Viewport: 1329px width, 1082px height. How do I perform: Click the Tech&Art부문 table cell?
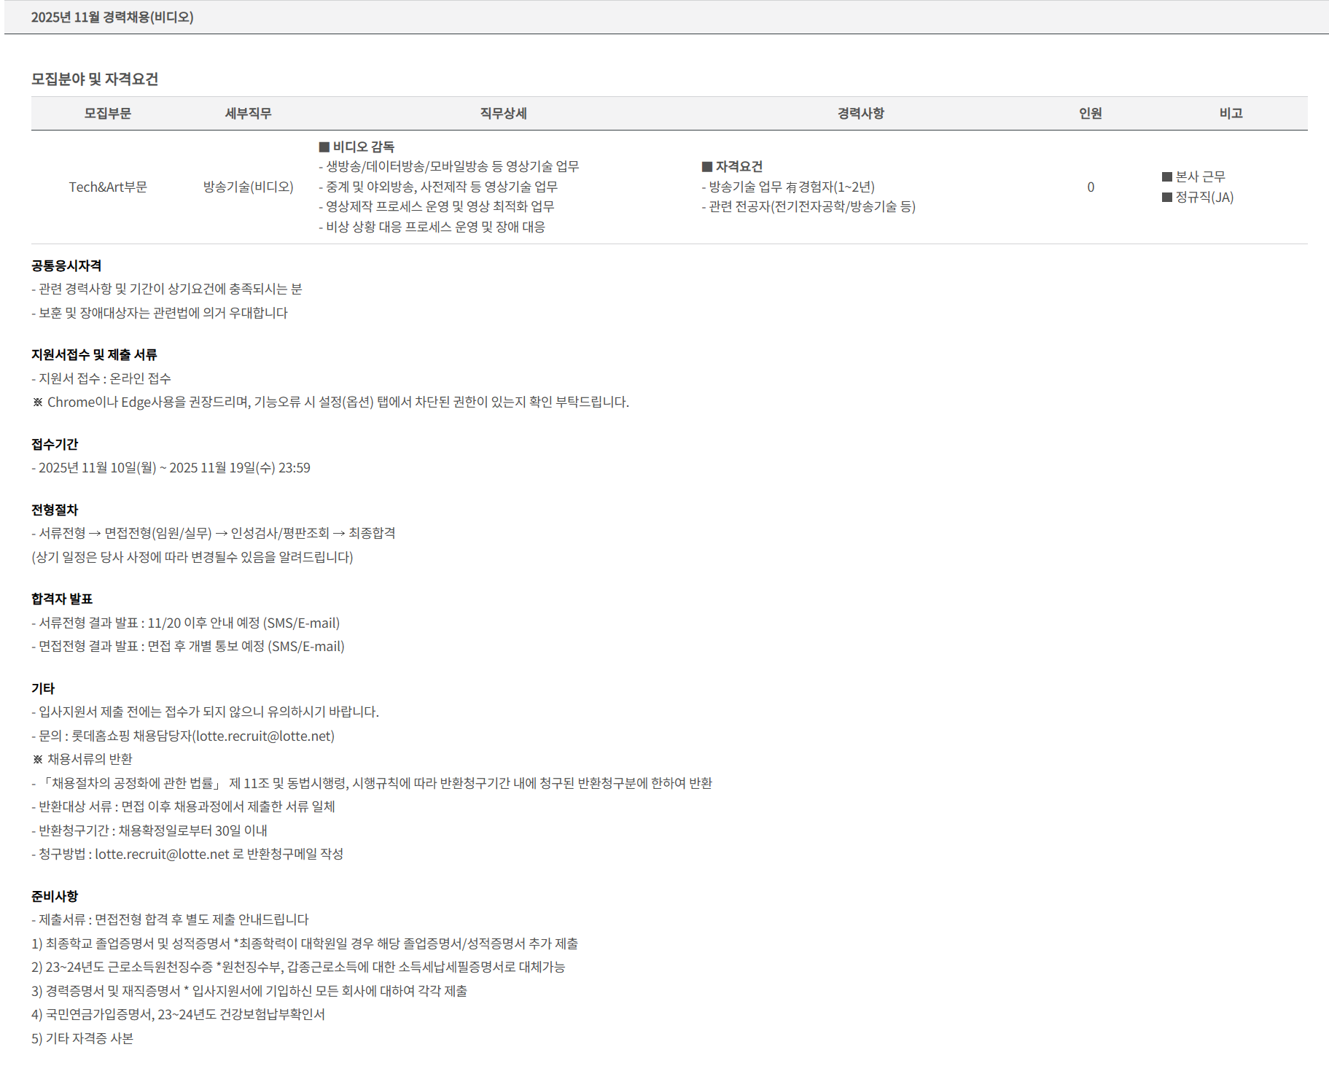[108, 187]
